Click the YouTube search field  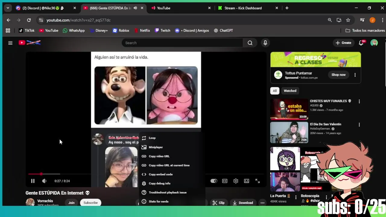pyautogui.click(x=182, y=43)
